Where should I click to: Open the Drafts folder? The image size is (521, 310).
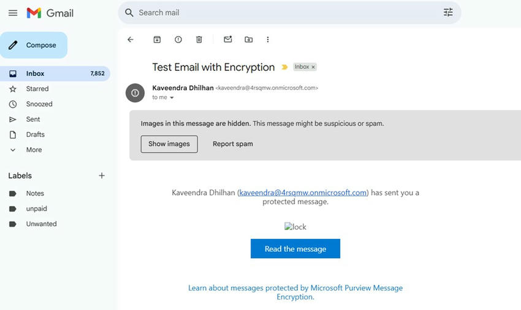(x=35, y=135)
